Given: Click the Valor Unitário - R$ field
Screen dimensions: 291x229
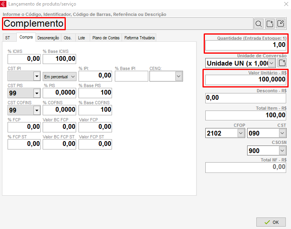Looking at the screenshot, I should pyautogui.click(x=246, y=80).
